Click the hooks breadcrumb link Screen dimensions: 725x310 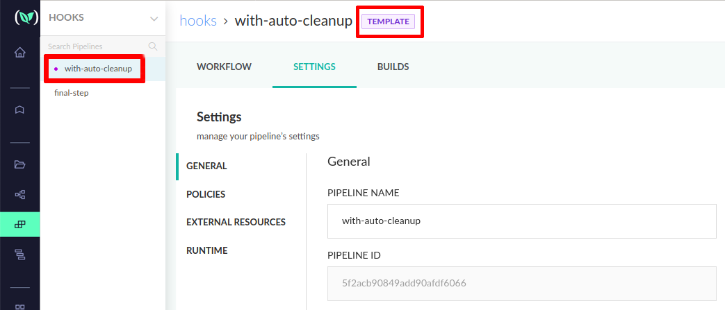tap(197, 21)
